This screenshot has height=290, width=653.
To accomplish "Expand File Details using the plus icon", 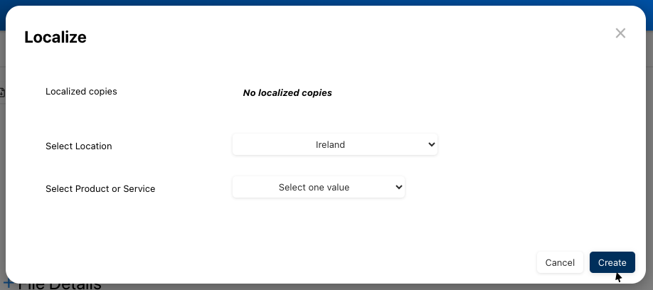I will (x=9, y=286).
